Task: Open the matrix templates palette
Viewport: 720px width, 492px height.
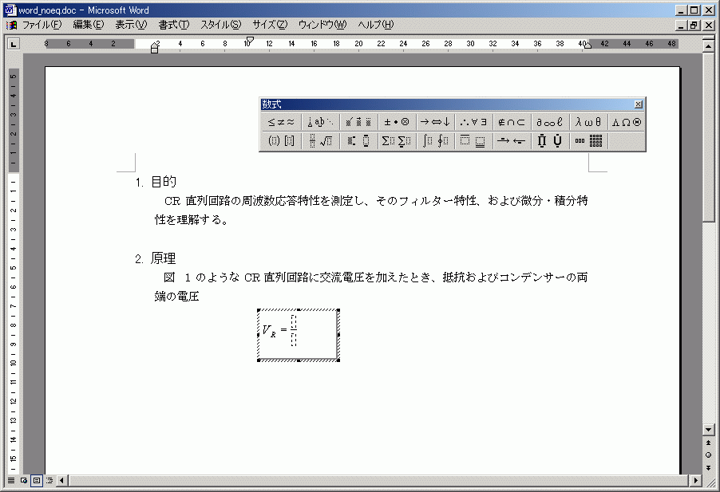Action: [x=589, y=141]
